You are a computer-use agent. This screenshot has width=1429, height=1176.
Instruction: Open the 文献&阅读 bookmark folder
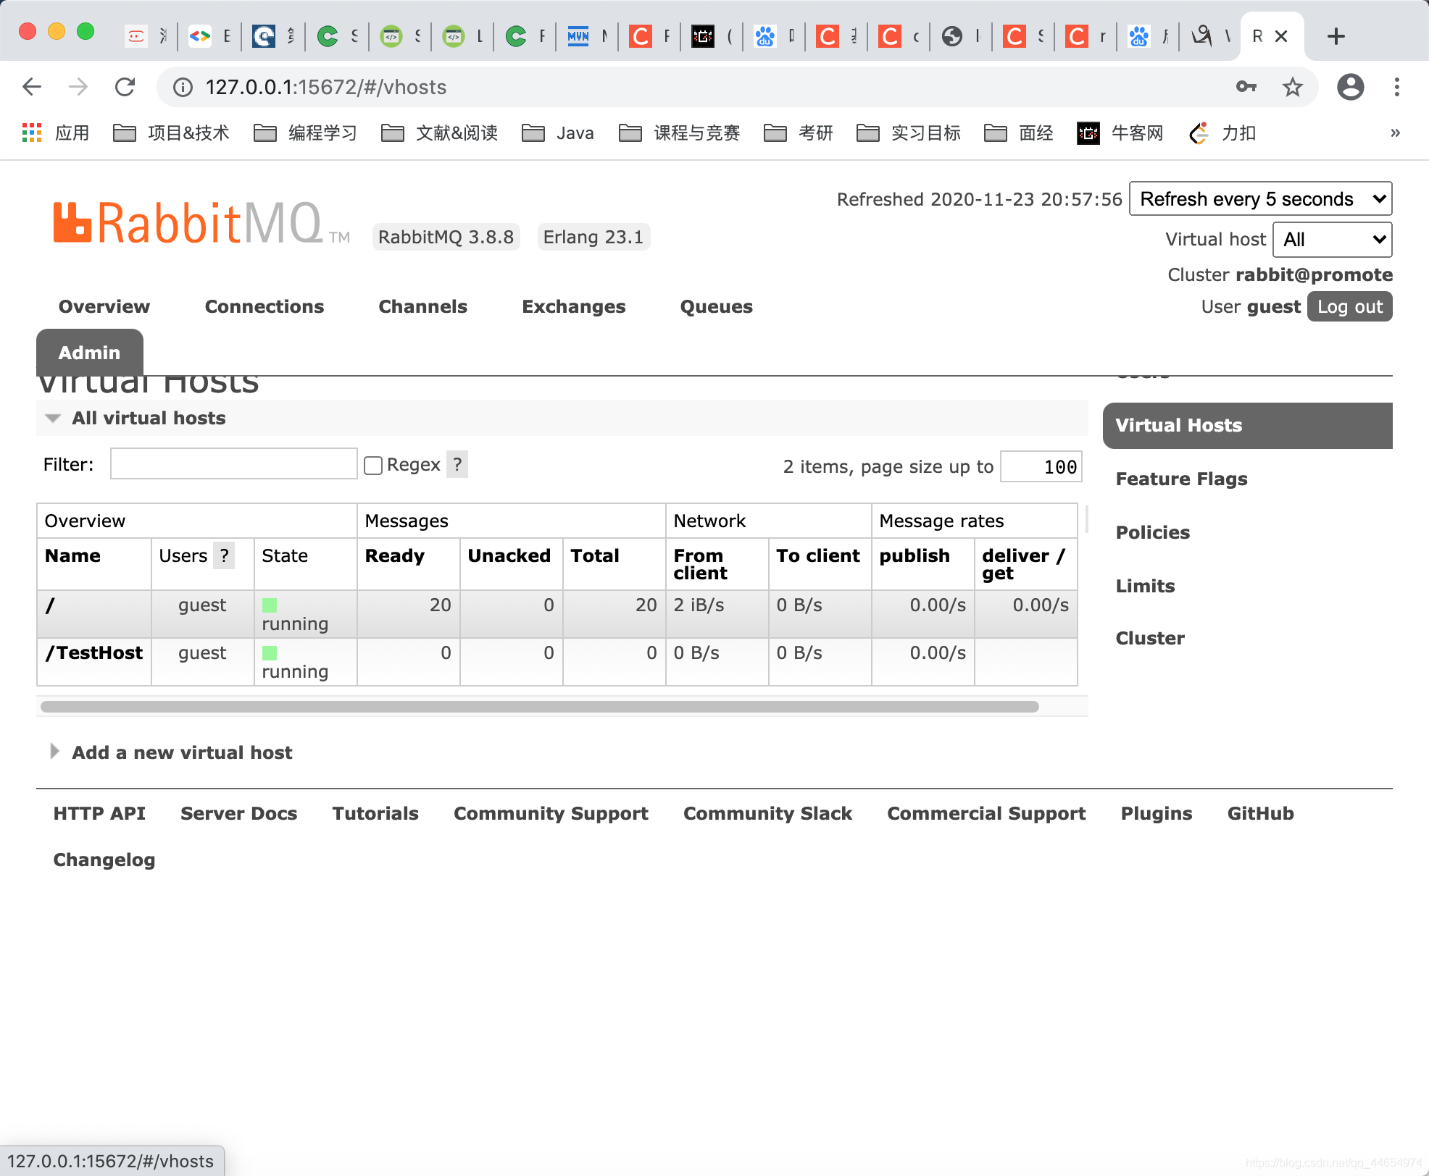[x=440, y=133]
